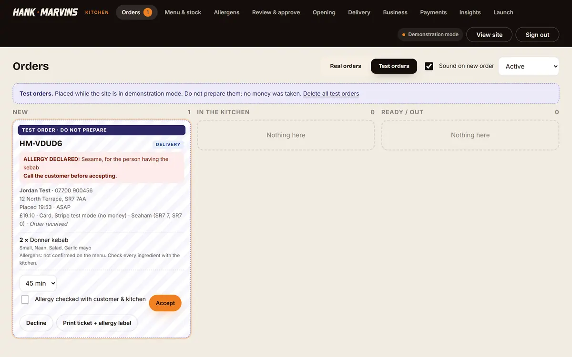Viewport: 572px width, 357px height.
Task: Select the Test orders toggle
Action: 394,66
